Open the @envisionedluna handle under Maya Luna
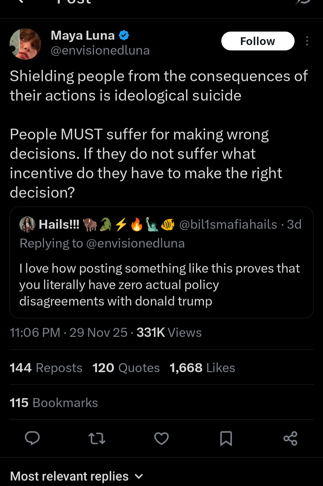 [x=100, y=50]
